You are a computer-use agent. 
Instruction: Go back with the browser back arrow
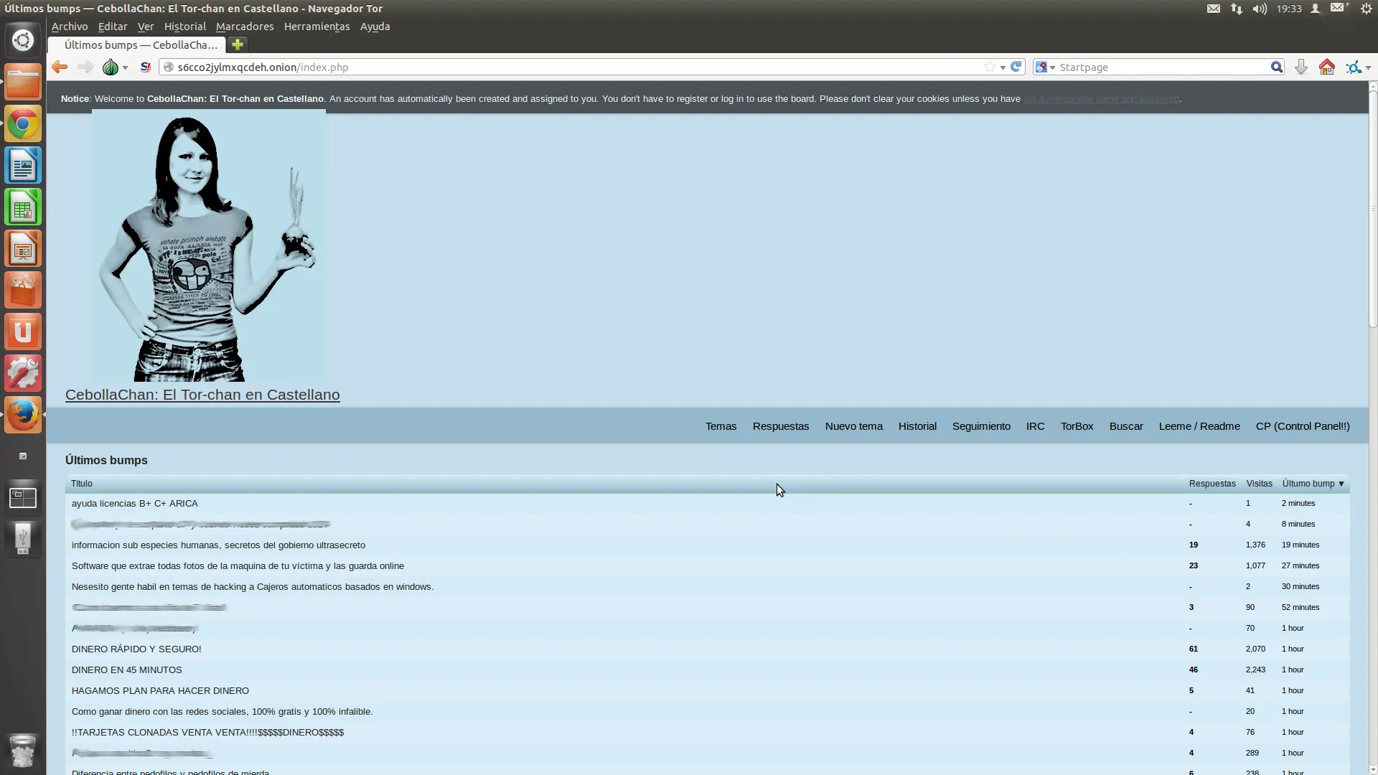click(60, 67)
